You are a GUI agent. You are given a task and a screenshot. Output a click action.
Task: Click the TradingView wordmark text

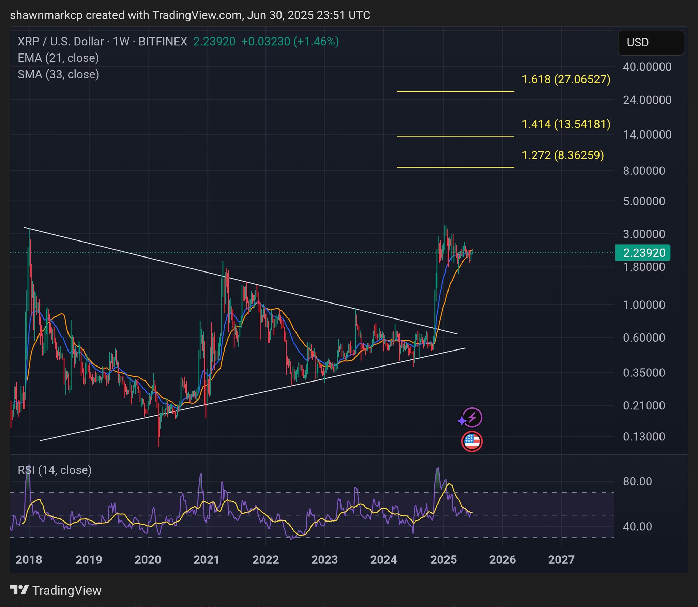[x=67, y=590]
